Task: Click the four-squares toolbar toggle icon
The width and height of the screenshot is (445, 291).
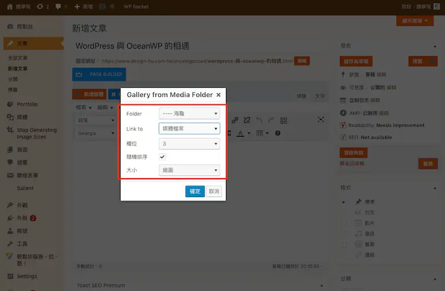Action: [x=284, y=121]
